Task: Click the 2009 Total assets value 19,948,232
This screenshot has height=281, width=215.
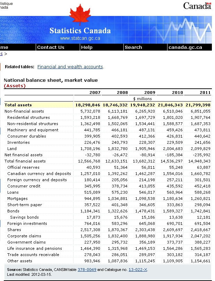Action: (143, 105)
